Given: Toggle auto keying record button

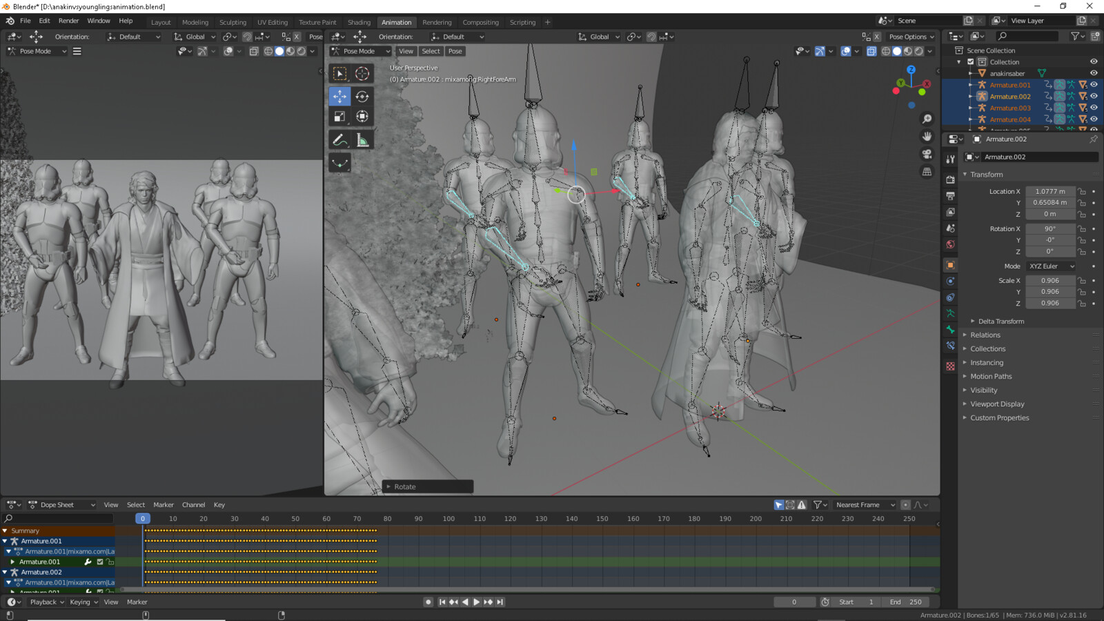Looking at the screenshot, I should 428,602.
